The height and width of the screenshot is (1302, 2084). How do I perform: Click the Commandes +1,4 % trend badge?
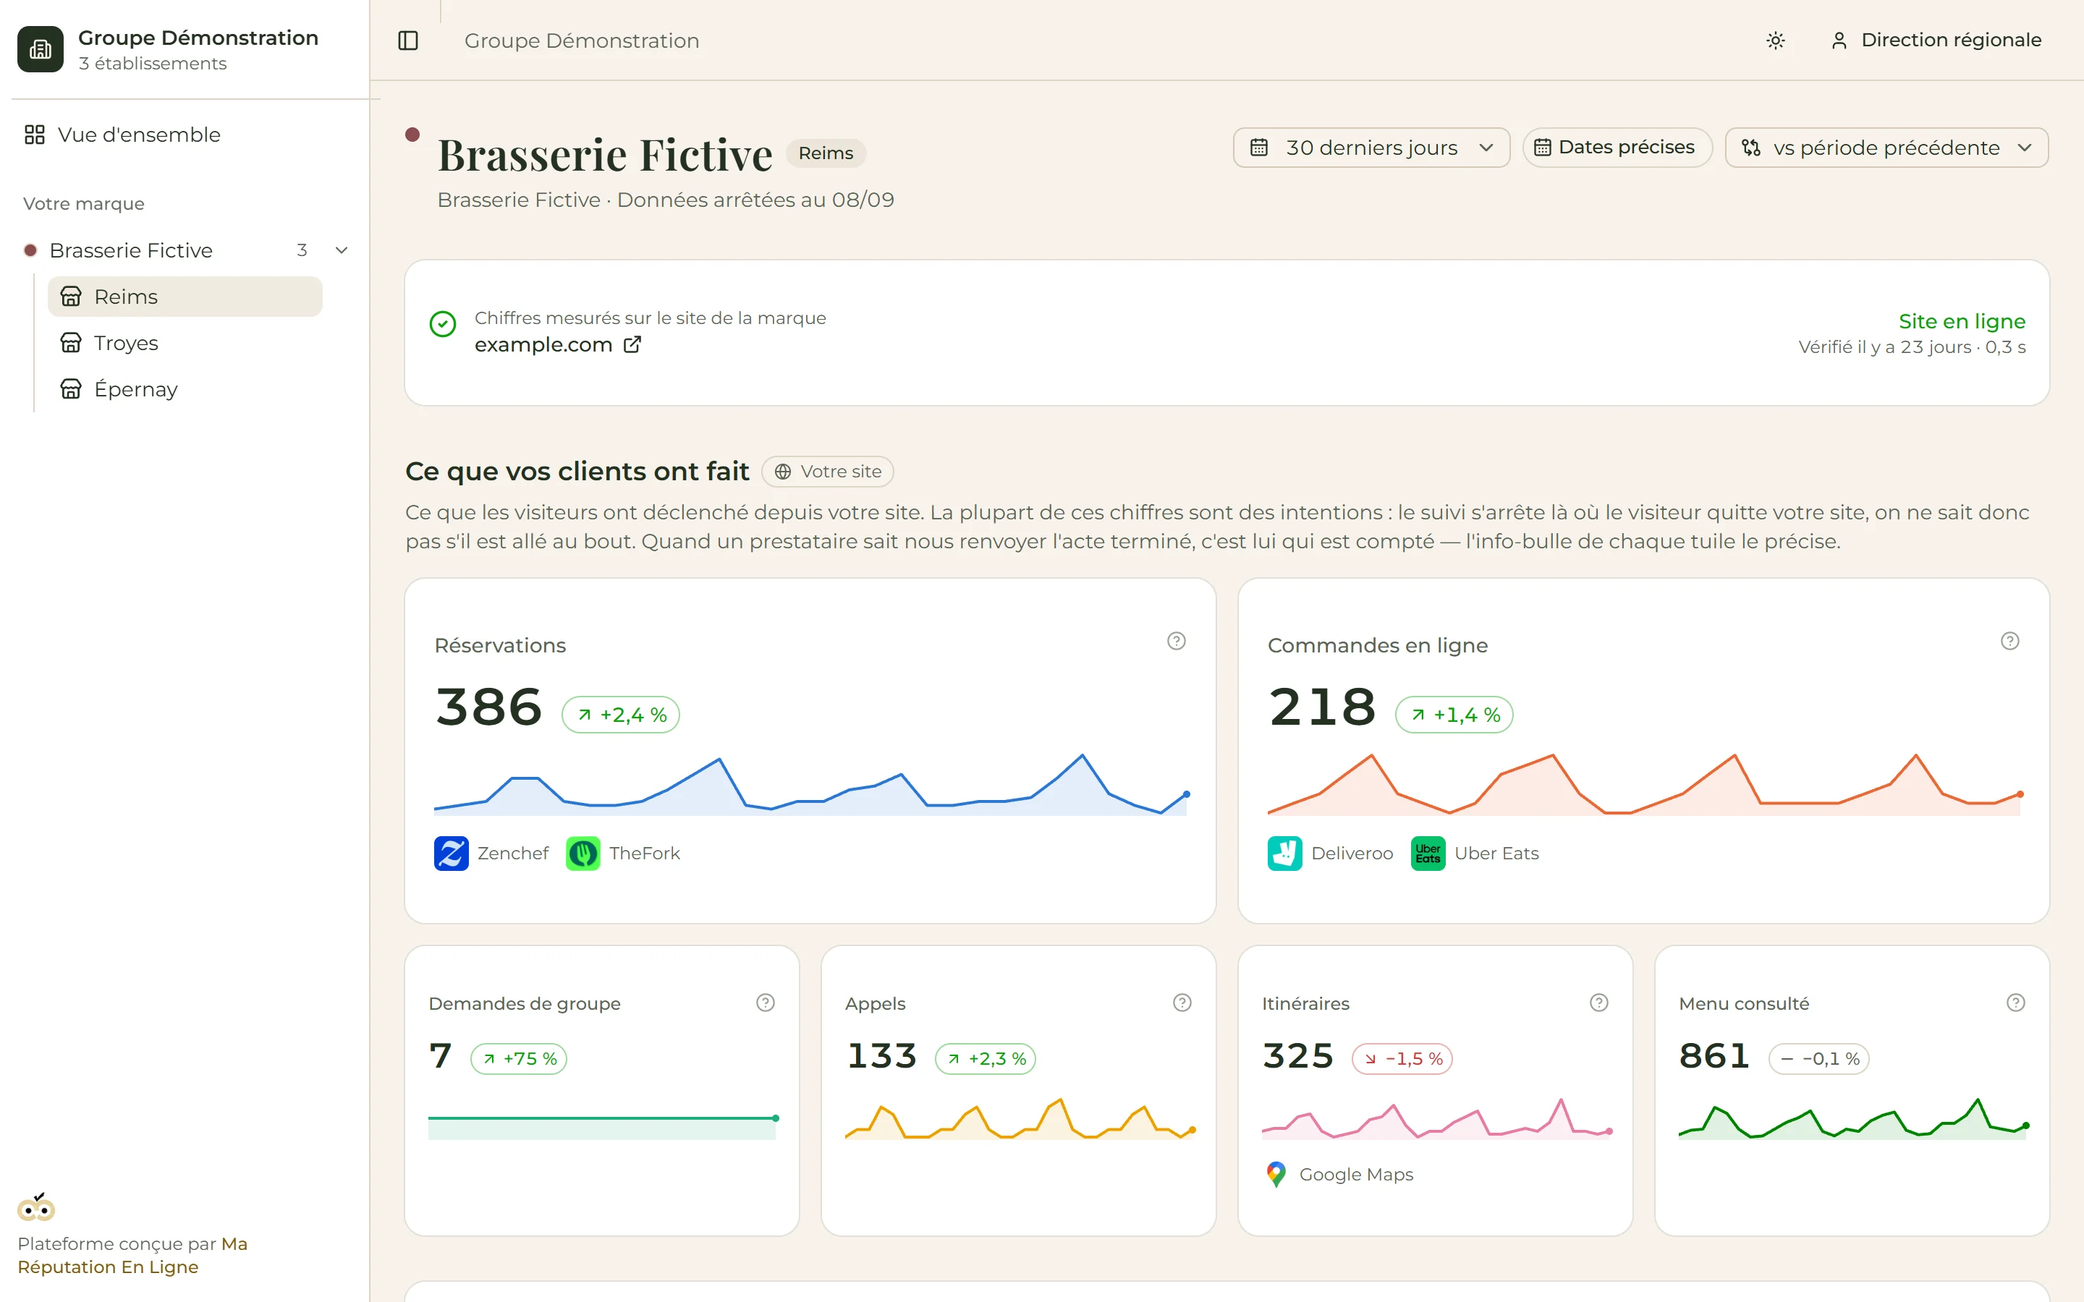pos(1454,715)
